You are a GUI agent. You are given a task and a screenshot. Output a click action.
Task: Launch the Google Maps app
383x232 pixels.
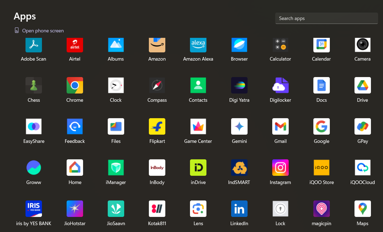[x=362, y=209]
